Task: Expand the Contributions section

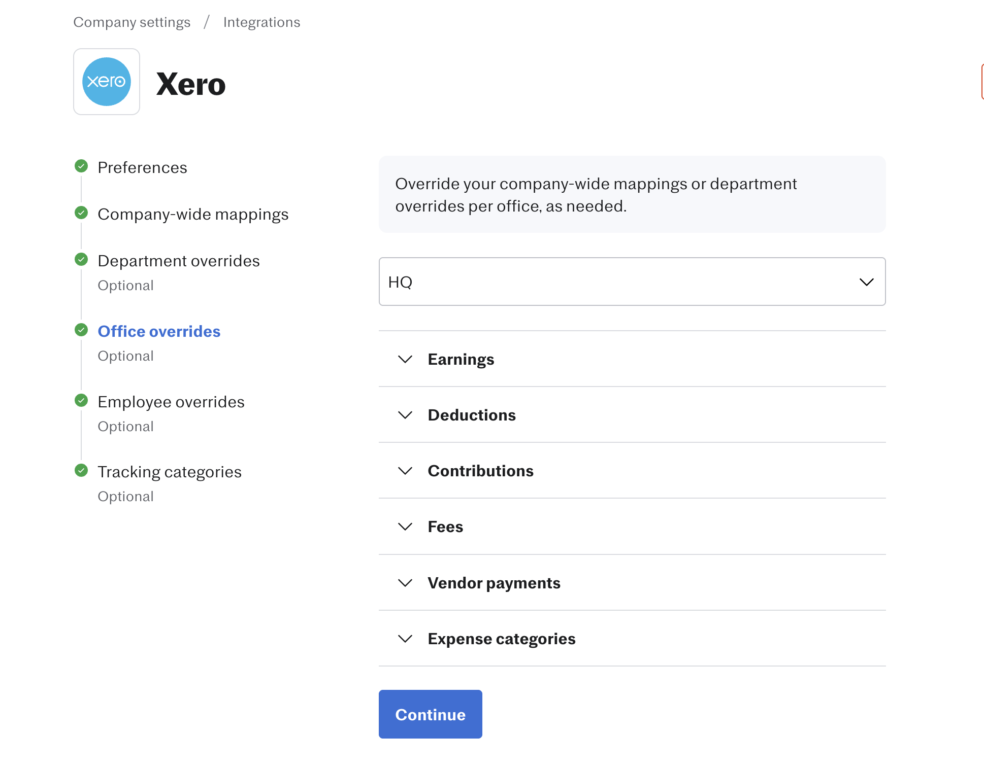Action: coord(632,471)
